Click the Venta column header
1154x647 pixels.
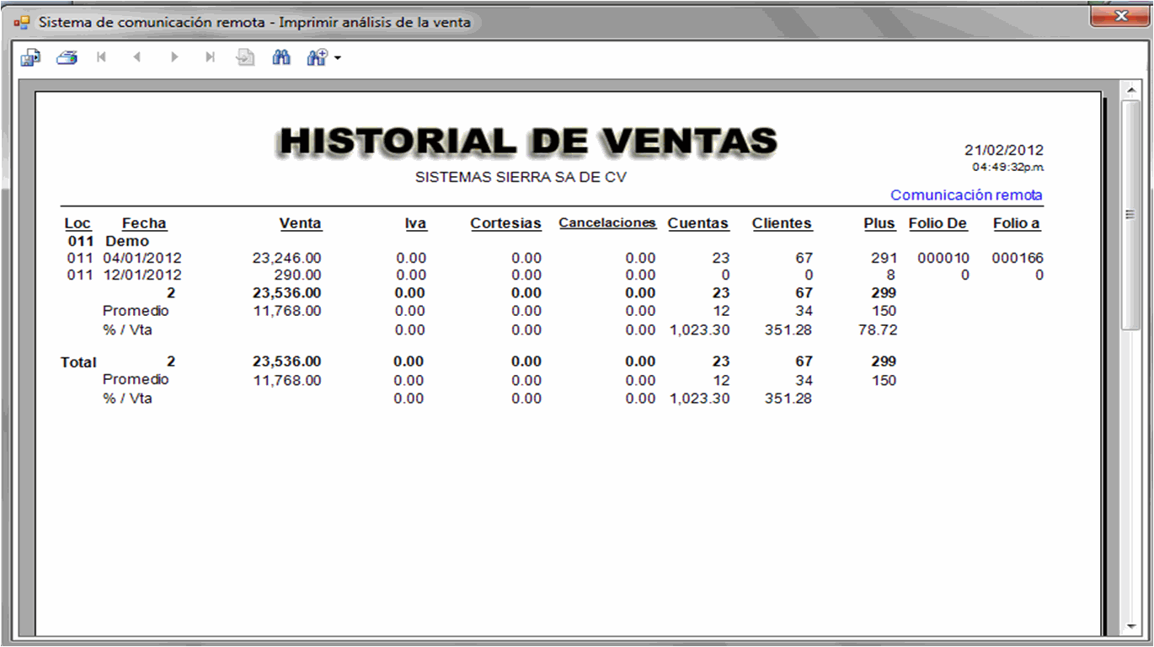tap(301, 224)
